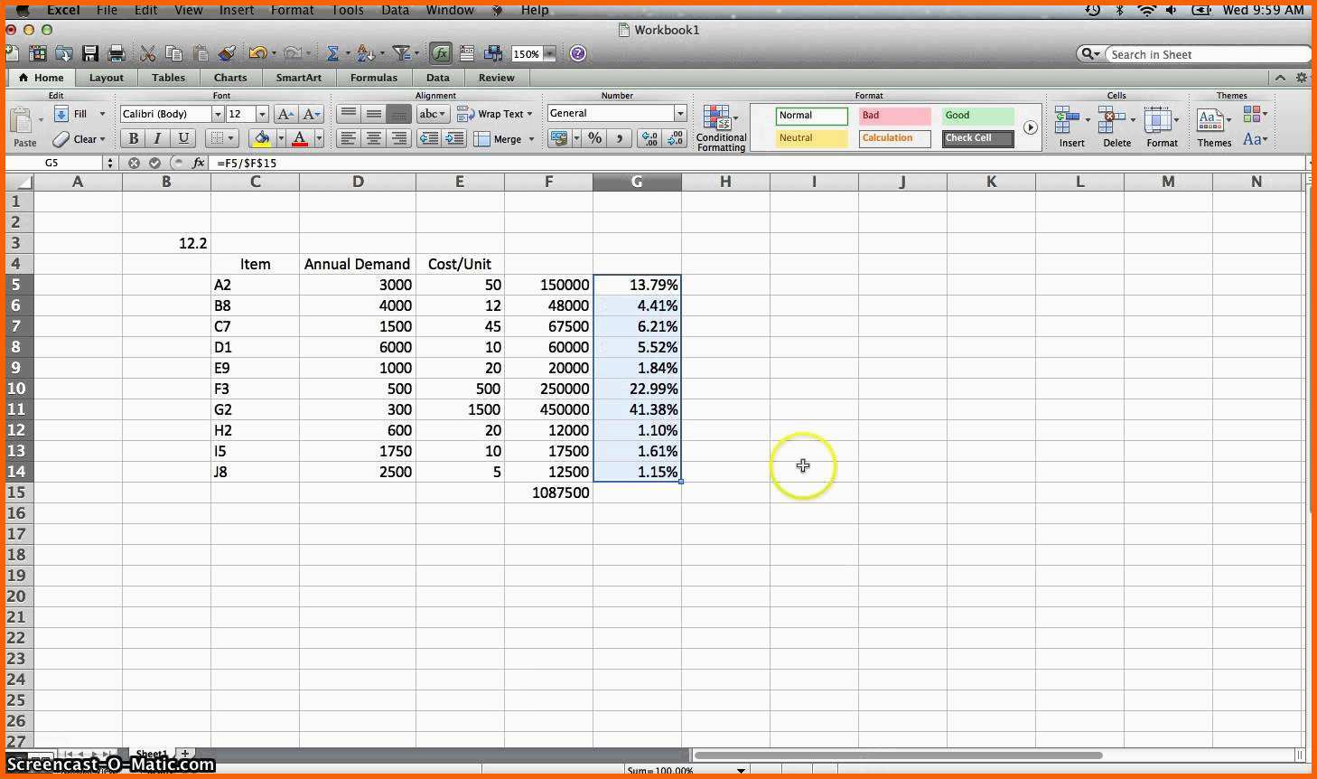Click the Decrease Indent icon
Screen dimensions: 1317x779
[x=429, y=138]
